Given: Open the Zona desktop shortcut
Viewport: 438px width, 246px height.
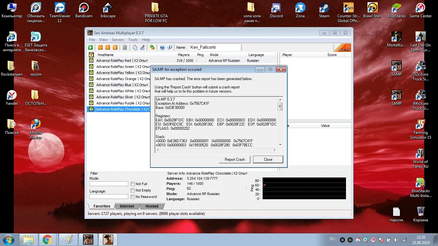Looking at the screenshot, I should click(300, 10).
